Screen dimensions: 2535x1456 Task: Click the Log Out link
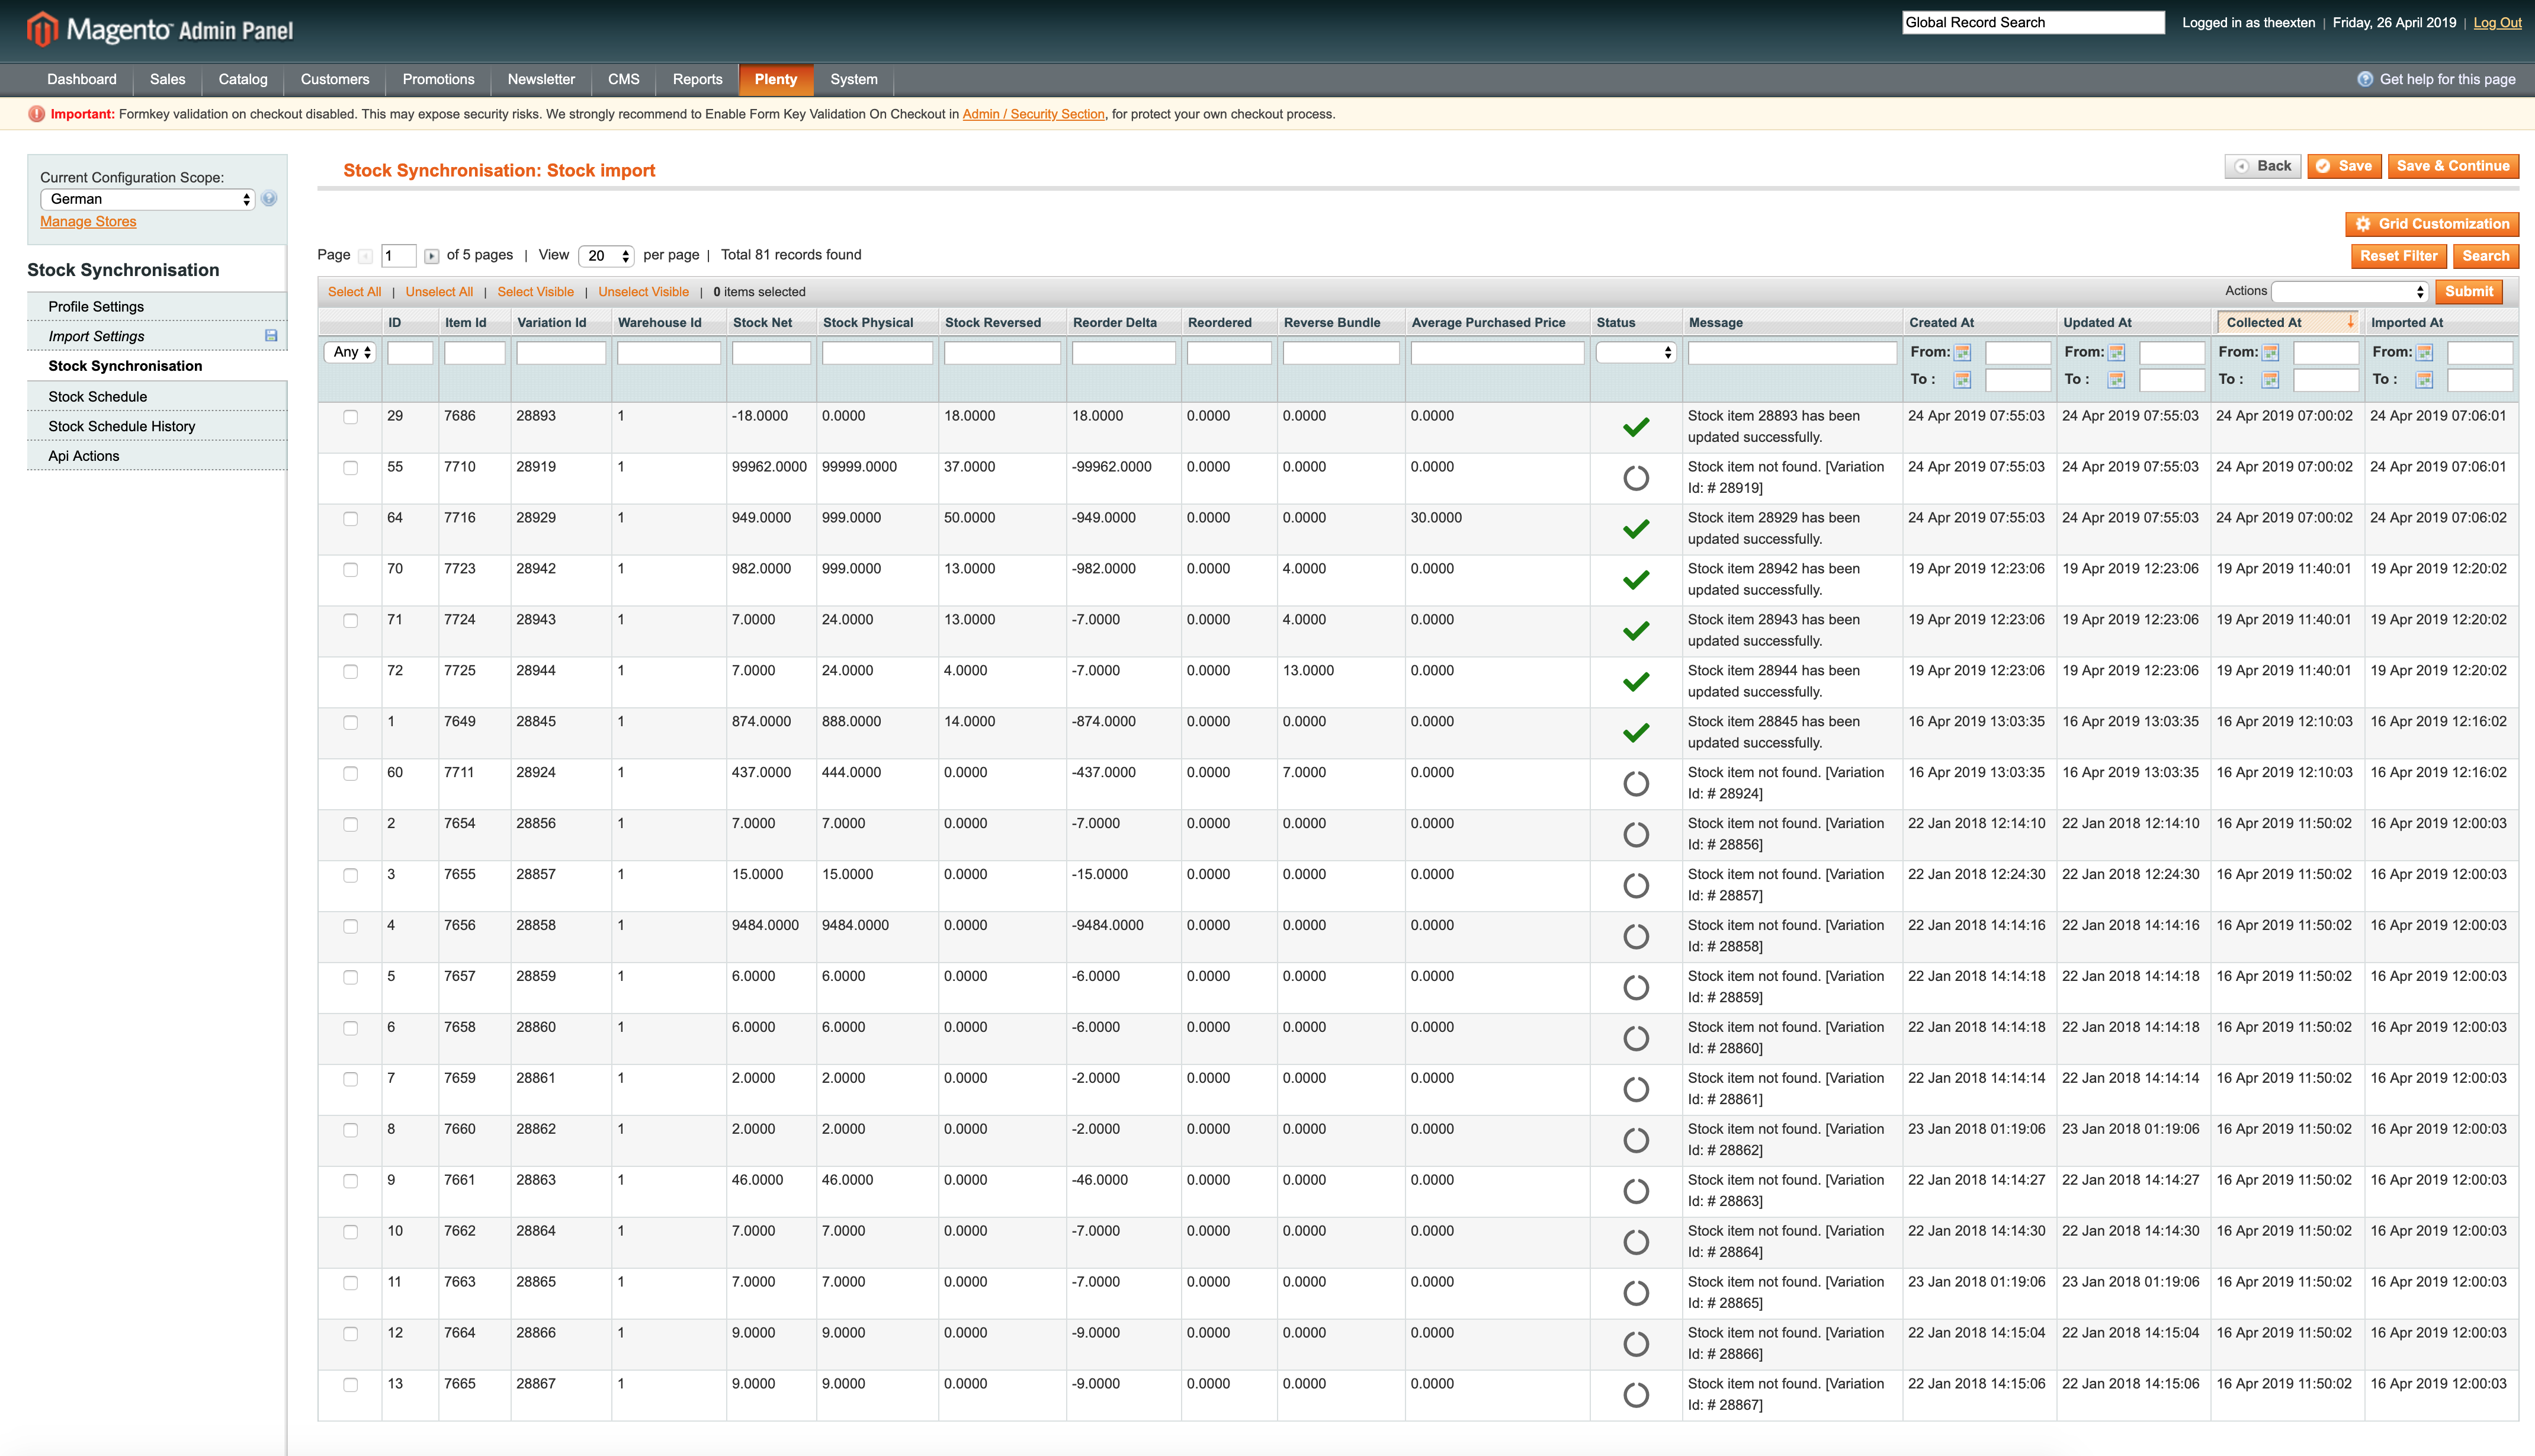2497,22
